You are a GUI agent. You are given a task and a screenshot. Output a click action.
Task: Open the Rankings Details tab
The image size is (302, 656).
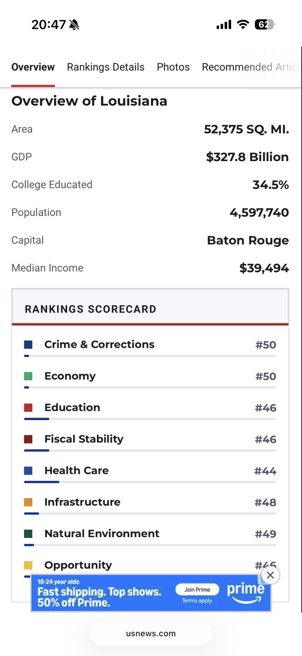(106, 67)
